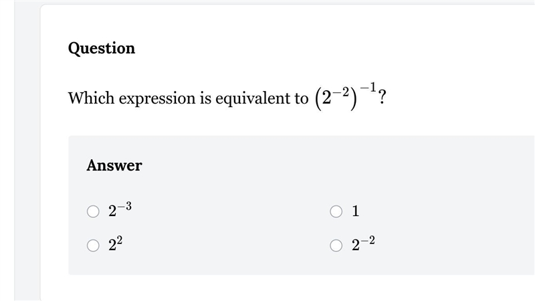Click the outer −1 exponent of the expression

pos(368,88)
